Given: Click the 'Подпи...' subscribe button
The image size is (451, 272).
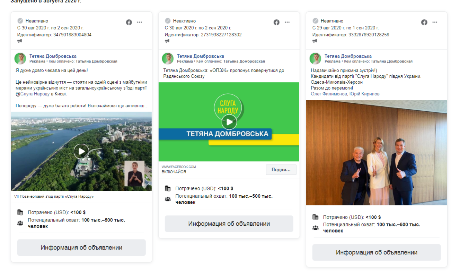Looking at the screenshot, I should 281,170.
